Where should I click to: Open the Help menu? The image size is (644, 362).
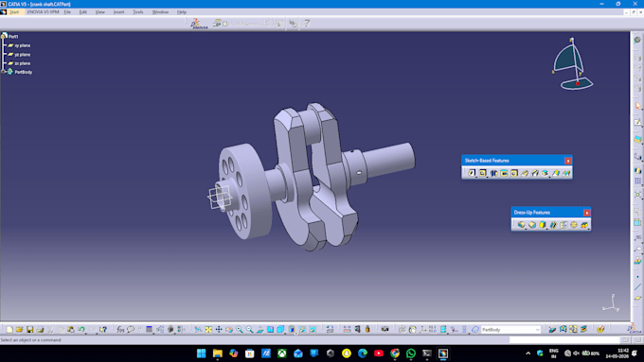tap(182, 12)
